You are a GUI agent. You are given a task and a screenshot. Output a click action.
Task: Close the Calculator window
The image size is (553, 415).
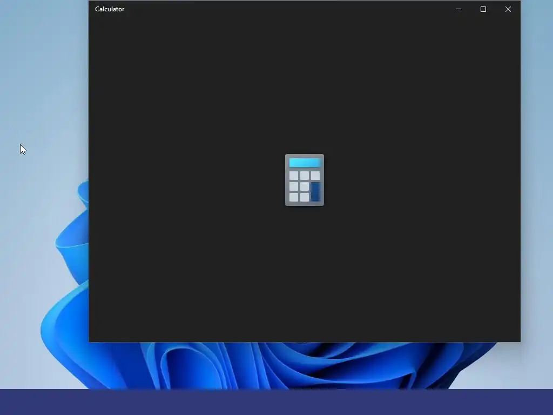click(508, 9)
